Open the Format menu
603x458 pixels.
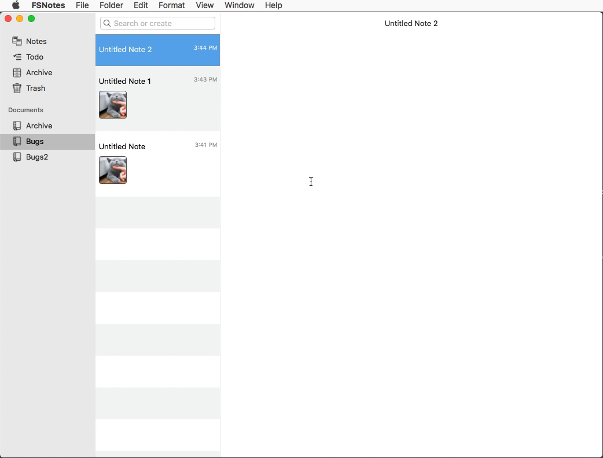[x=171, y=5]
